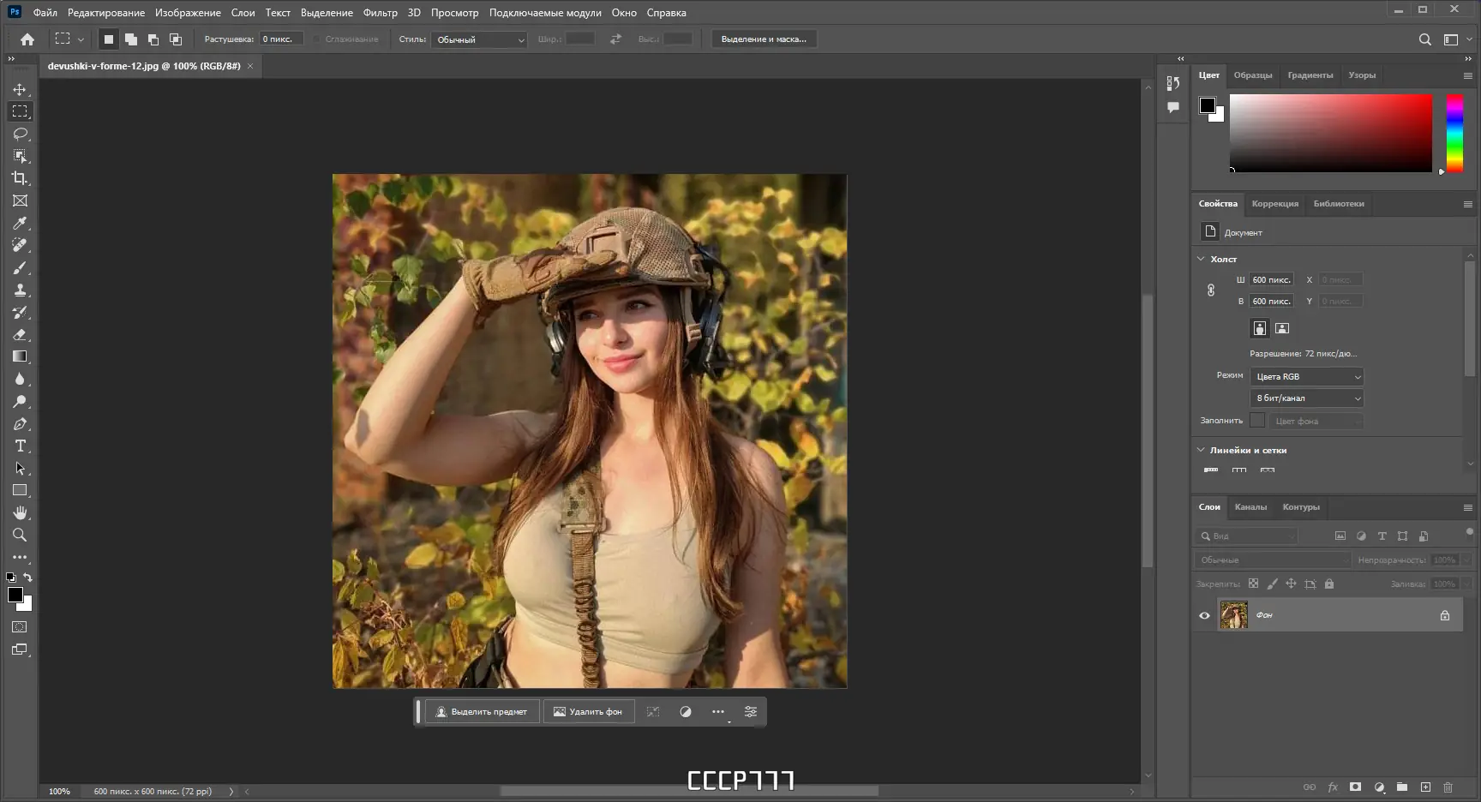Switch to the Каналы tab
Screen dimensions: 1481x802
point(1250,507)
